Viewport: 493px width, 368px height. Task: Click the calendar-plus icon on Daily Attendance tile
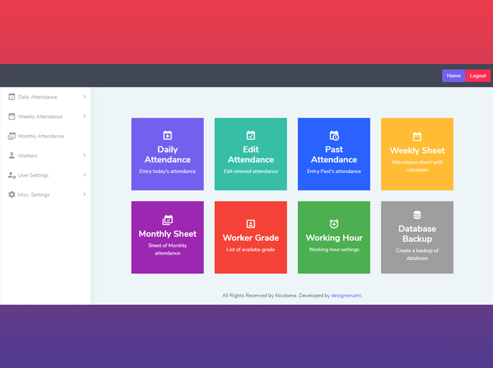[167, 135]
